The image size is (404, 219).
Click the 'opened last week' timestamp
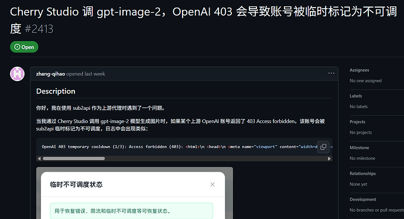pyautogui.click(x=86, y=74)
